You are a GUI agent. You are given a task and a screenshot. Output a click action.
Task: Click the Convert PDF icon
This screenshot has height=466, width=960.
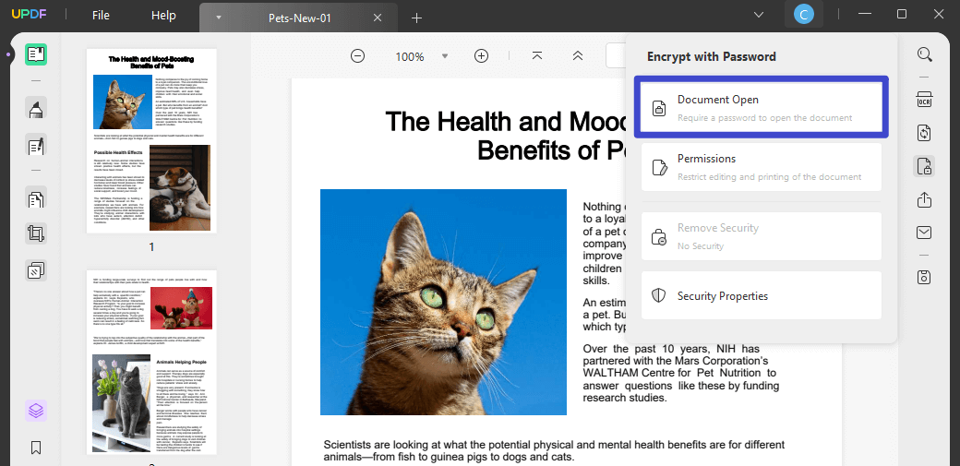[925, 133]
